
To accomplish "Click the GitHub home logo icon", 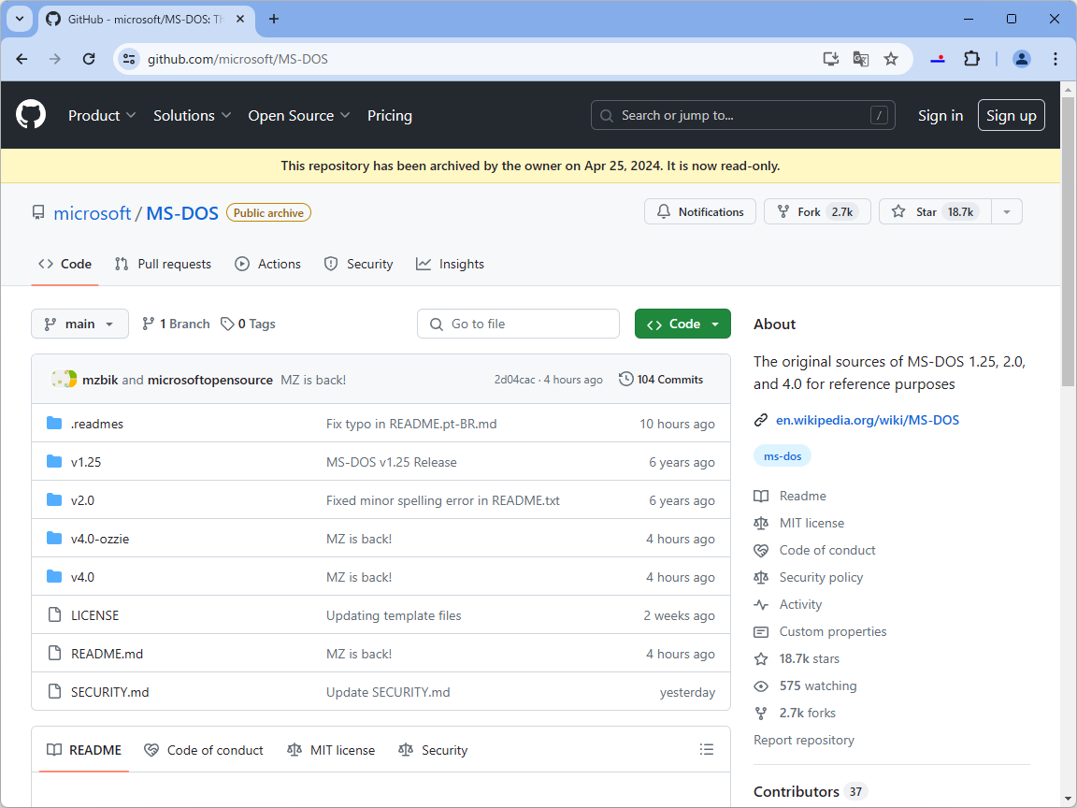I will pyautogui.click(x=31, y=114).
